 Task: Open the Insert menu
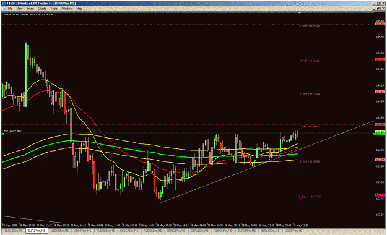[x=30, y=9]
